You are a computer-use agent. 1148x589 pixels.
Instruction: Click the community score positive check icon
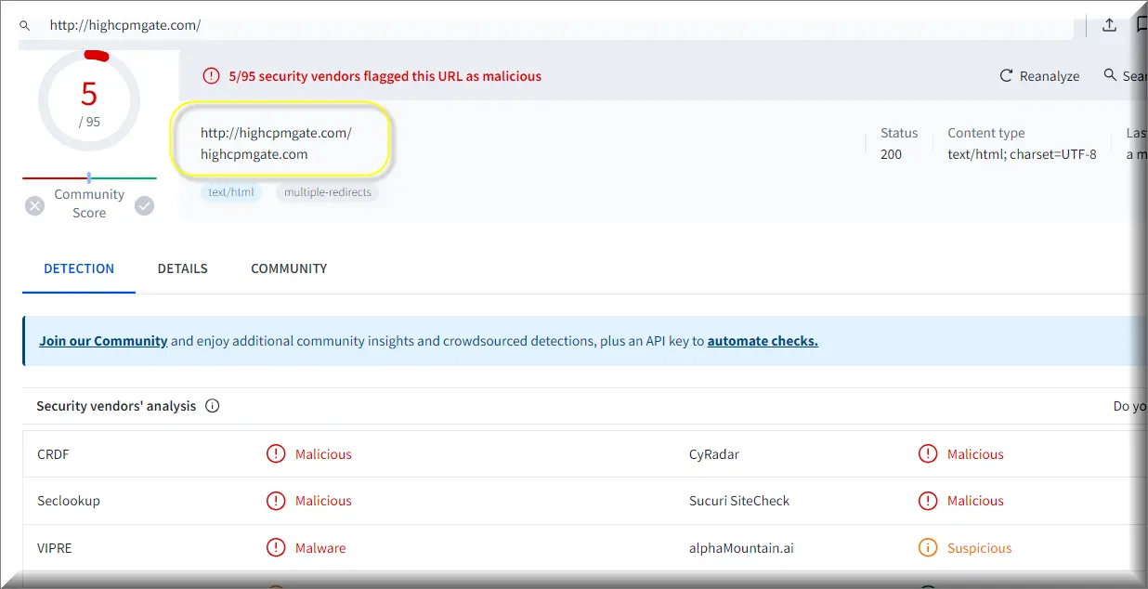click(x=145, y=206)
